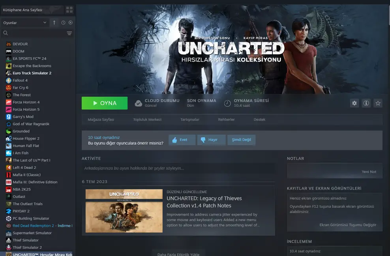Select PC Building Simulator icon
The image size is (390, 256).
tap(9, 219)
